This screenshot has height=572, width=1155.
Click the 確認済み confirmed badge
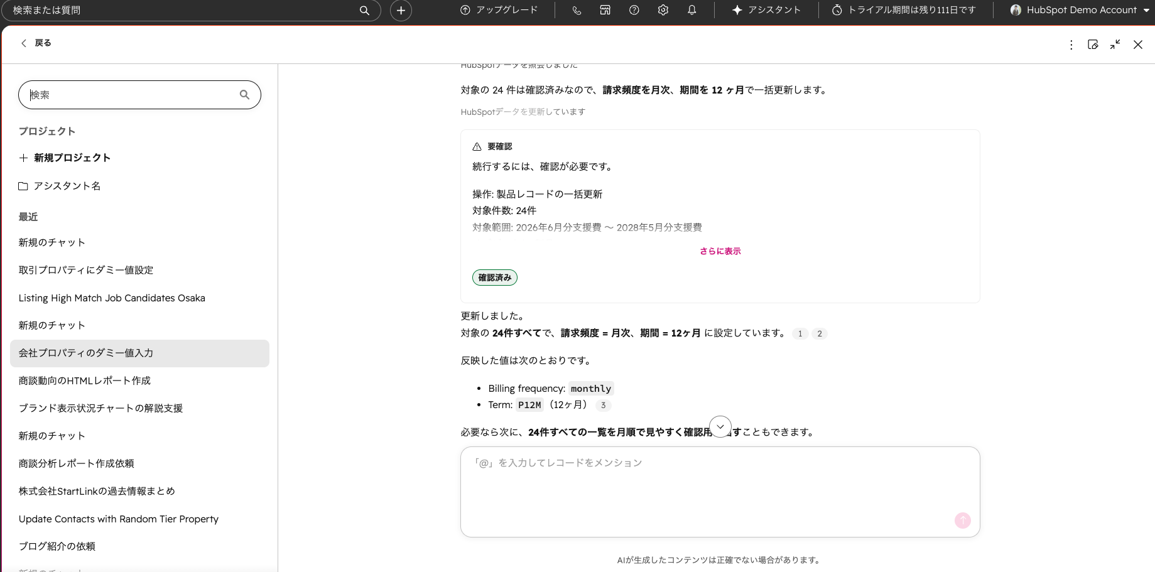point(495,278)
